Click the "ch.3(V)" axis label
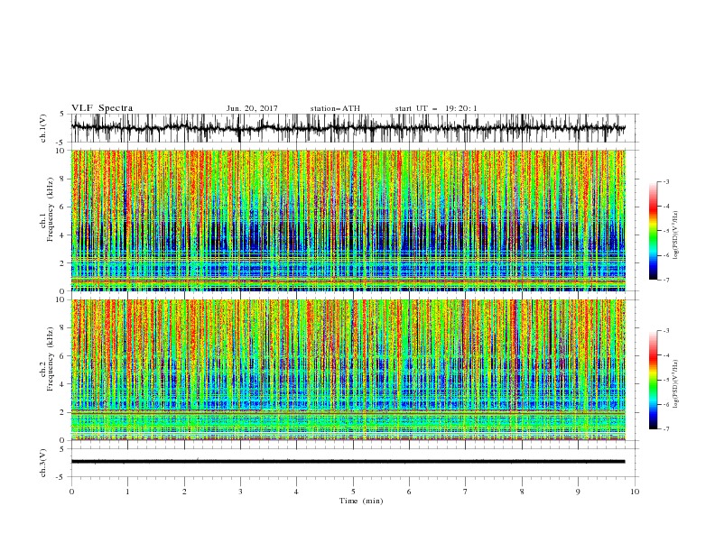715x552 pixels. coord(43,463)
